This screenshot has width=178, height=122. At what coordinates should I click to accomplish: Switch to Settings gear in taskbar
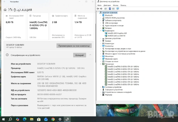pyautogui.click(x=60, y=119)
